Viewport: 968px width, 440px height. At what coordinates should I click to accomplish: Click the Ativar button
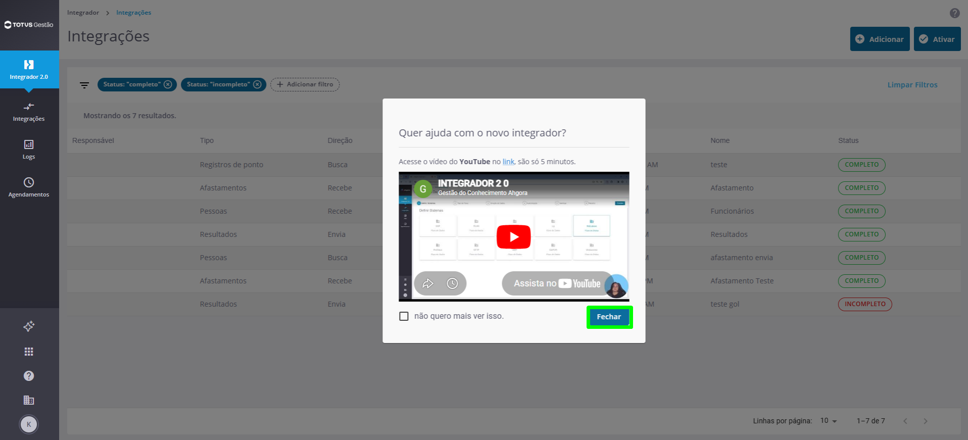click(937, 39)
